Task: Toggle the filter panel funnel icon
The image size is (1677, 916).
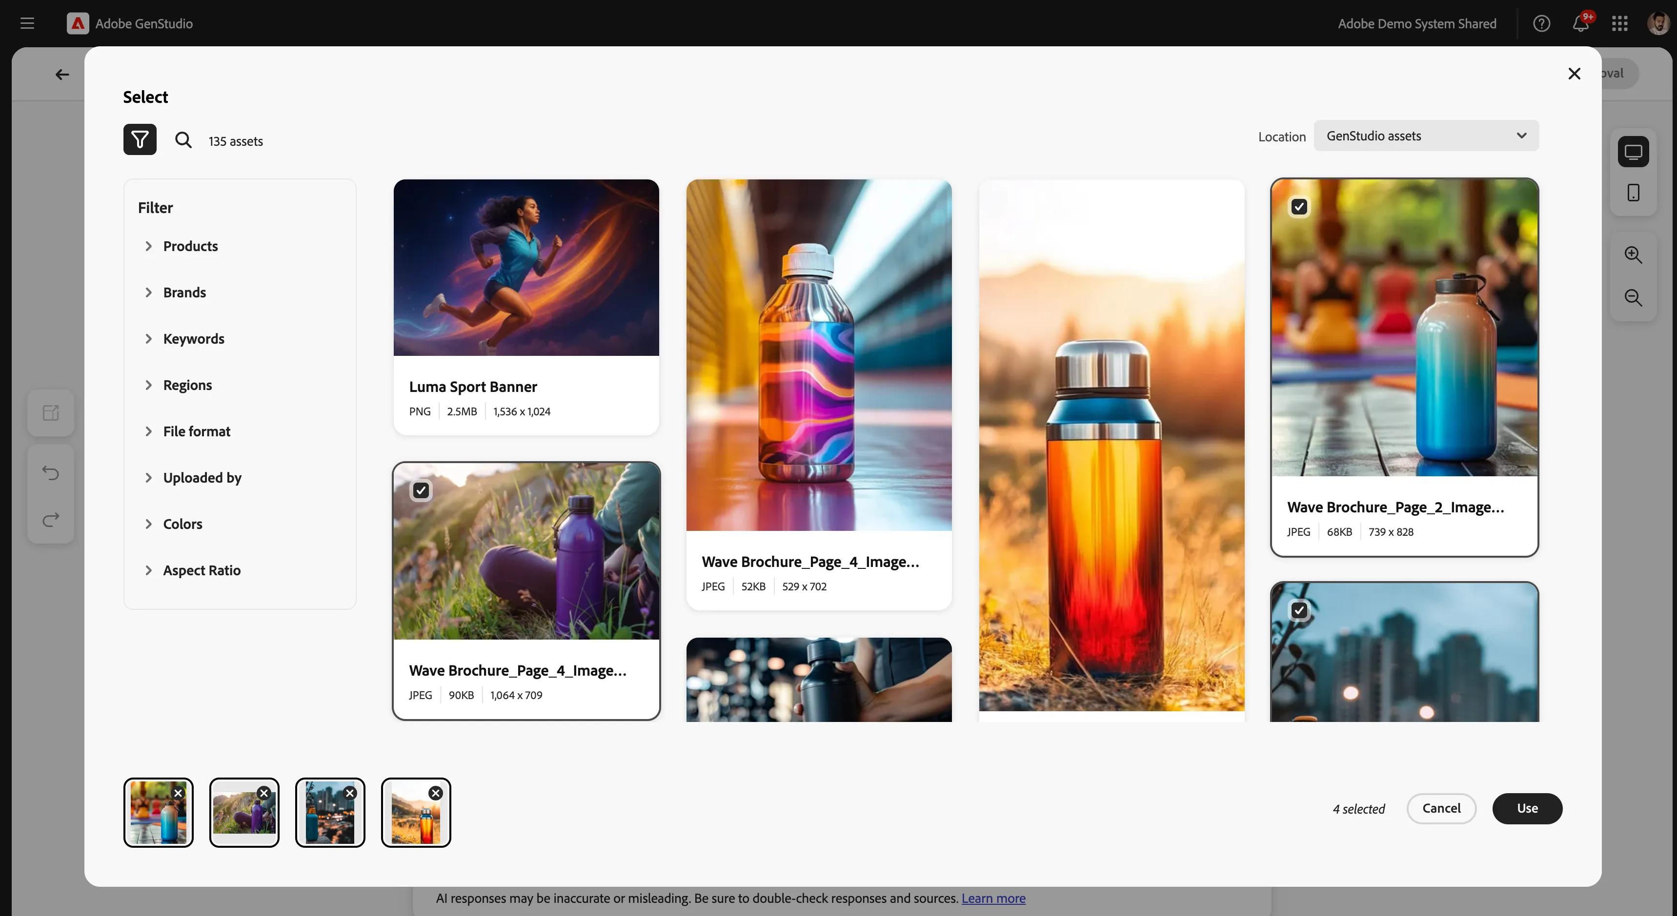Action: tap(140, 139)
